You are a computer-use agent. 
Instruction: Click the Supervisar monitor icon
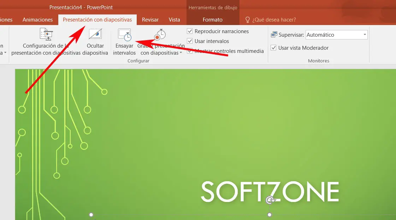[274, 35]
